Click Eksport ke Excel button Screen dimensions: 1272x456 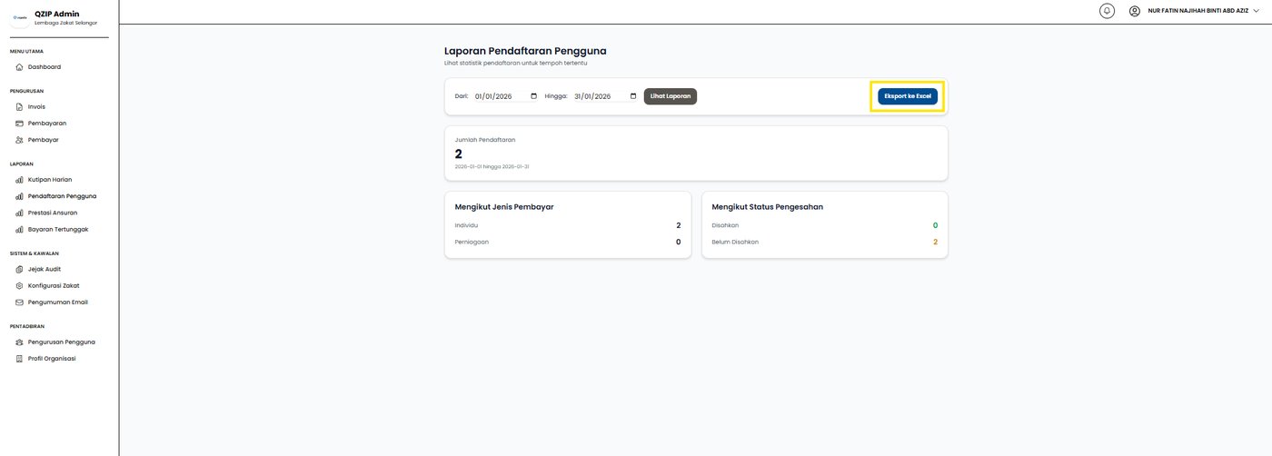[x=907, y=96]
